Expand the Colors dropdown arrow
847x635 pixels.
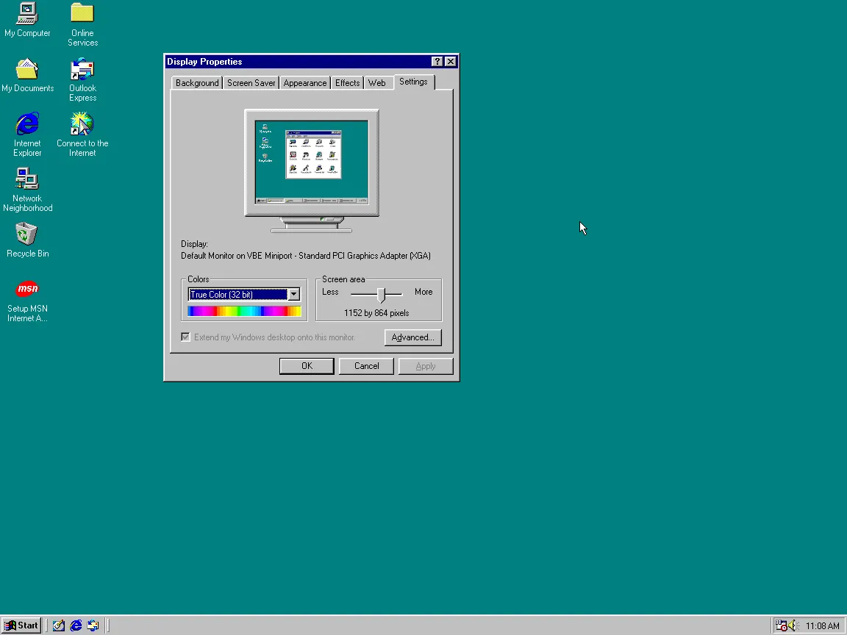[294, 295]
